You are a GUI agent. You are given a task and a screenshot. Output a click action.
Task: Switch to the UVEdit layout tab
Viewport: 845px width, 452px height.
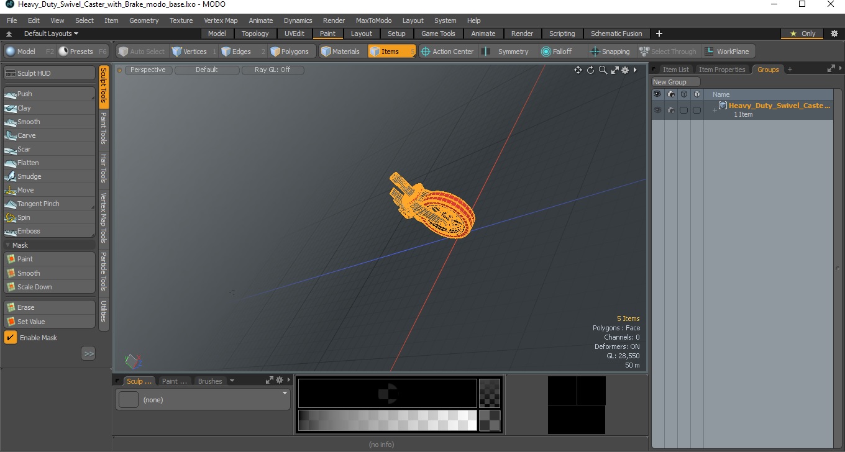click(295, 34)
